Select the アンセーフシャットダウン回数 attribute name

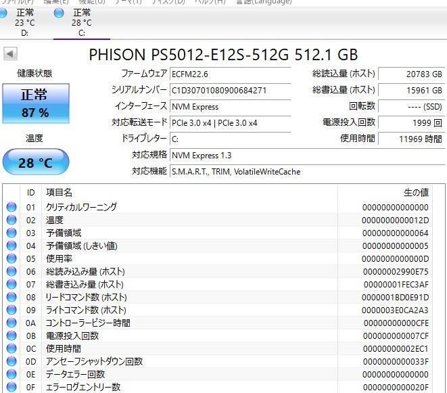click(x=94, y=361)
